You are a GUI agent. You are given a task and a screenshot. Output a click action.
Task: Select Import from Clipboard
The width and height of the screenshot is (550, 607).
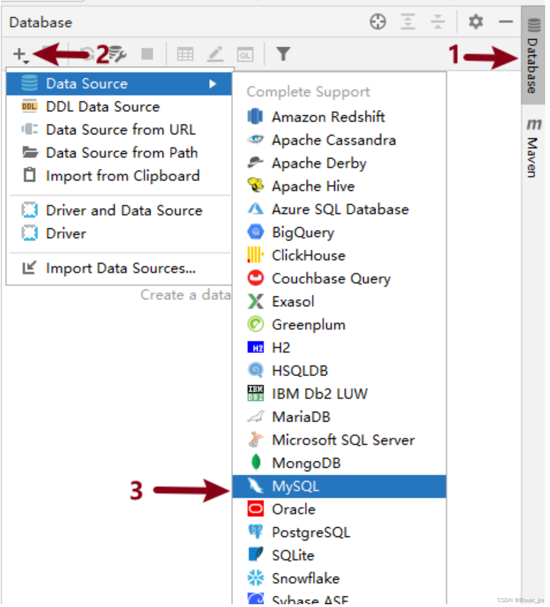click(119, 175)
